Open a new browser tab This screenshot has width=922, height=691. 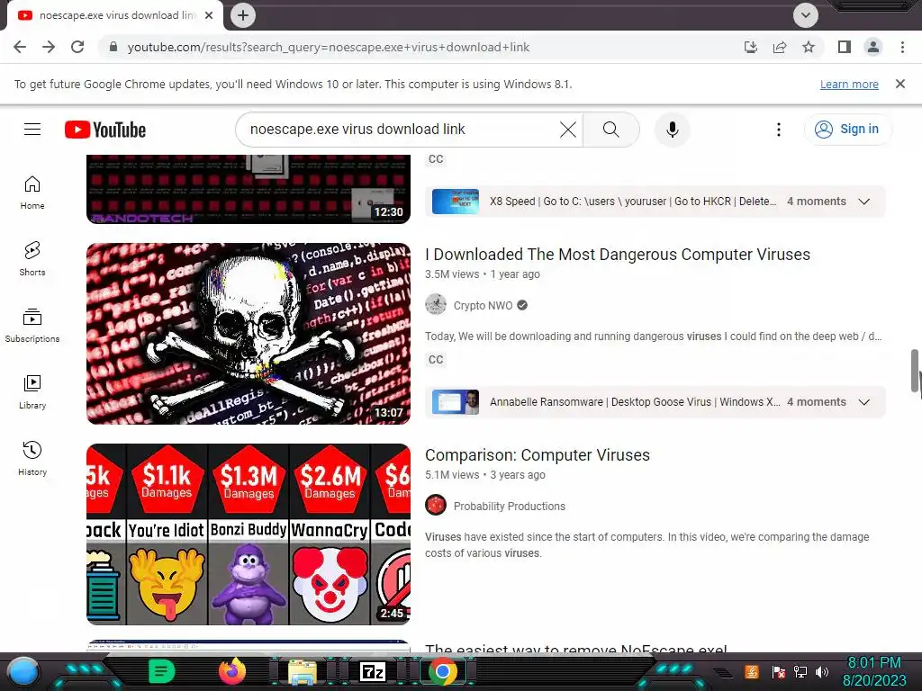243,15
